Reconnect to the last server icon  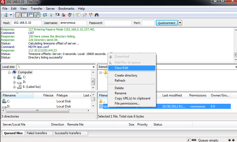coord(70,15)
